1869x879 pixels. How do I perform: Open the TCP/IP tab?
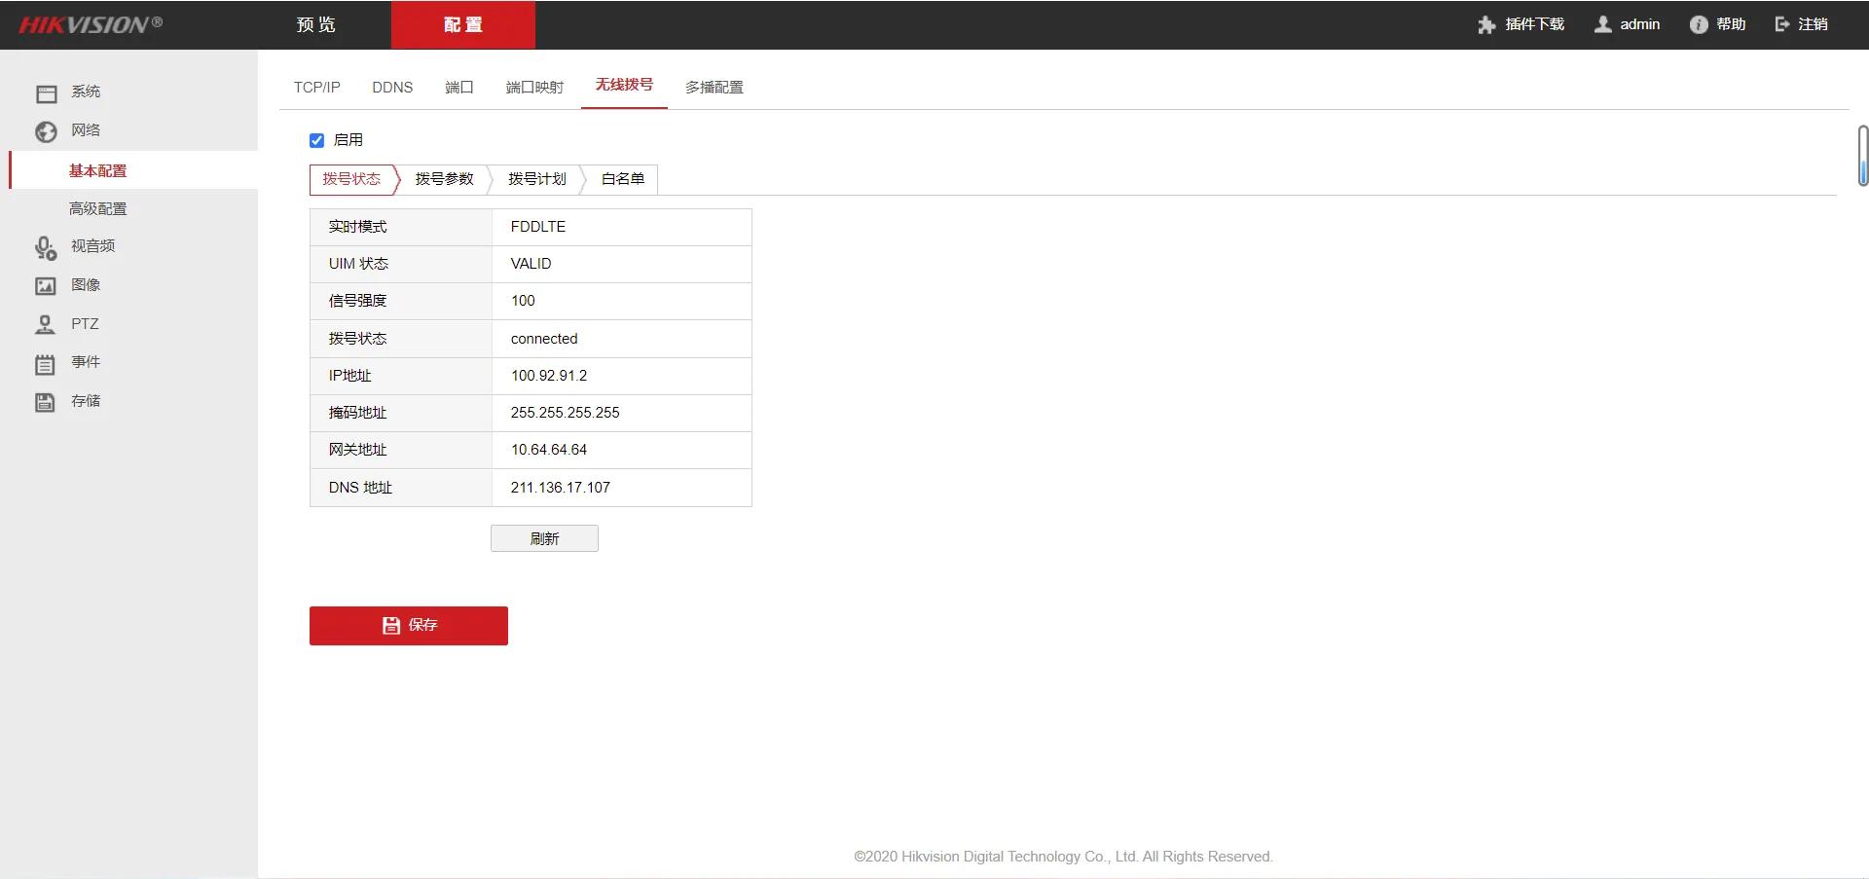pyautogui.click(x=316, y=87)
